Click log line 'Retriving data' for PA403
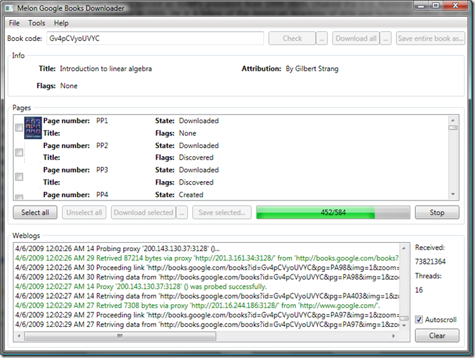Image resolution: width=475 pixels, height=358 pixels. tap(207, 296)
